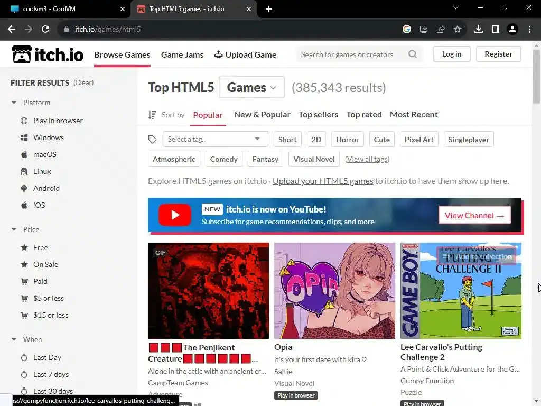The width and height of the screenshot is (541, 406).
Task: Open the Select a tag dropdown
Action: 216,139
